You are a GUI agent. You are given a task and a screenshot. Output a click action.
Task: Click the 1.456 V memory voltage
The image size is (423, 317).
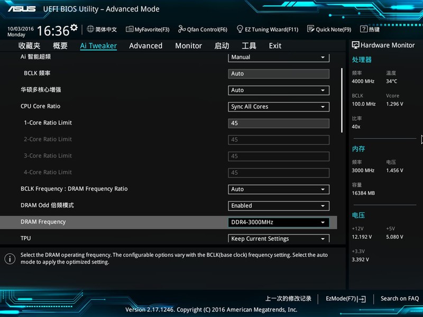coord(394,170)
